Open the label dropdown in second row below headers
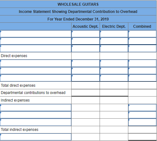 tap(36, 41)
